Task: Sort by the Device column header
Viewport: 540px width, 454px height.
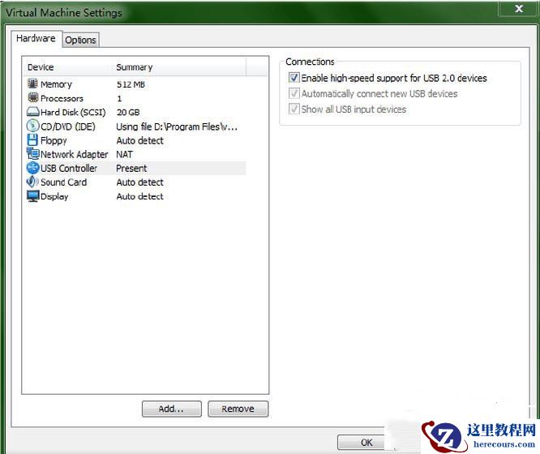Action: pyautogui.click(x=67, y=67)
